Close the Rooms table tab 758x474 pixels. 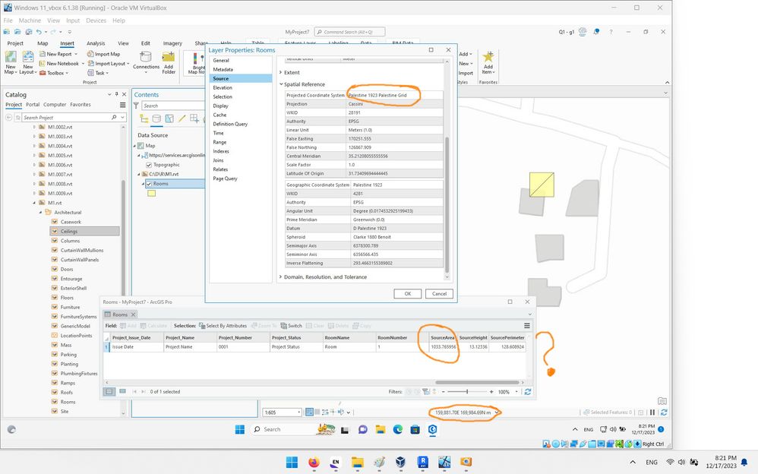click(134, 314)
